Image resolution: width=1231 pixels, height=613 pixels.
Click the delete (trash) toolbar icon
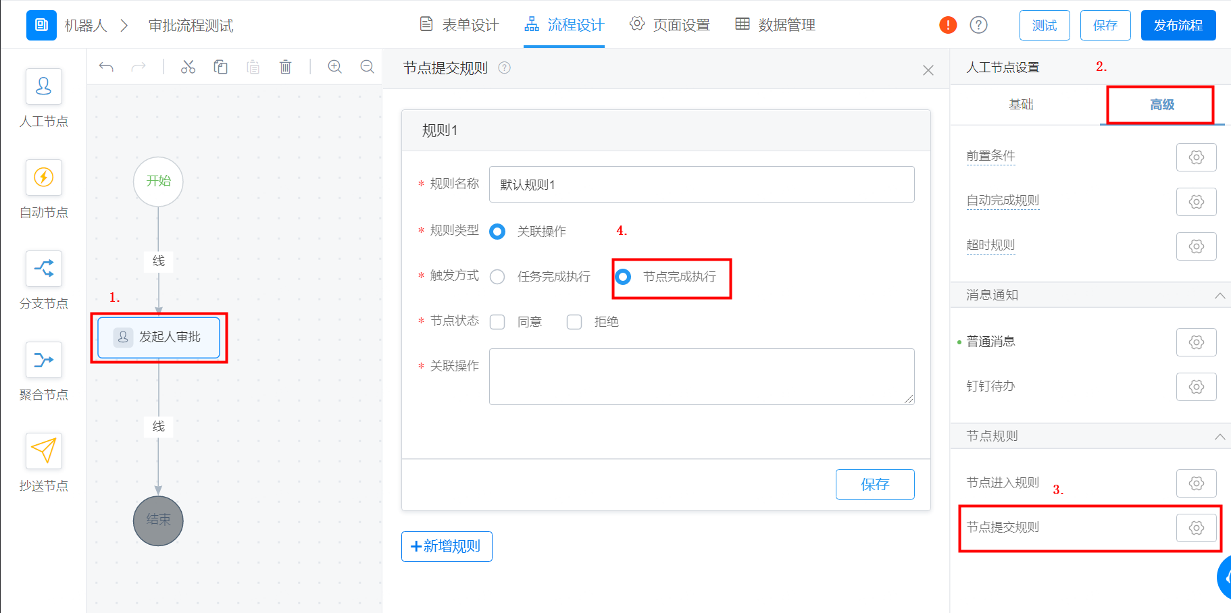pos(286,67)
